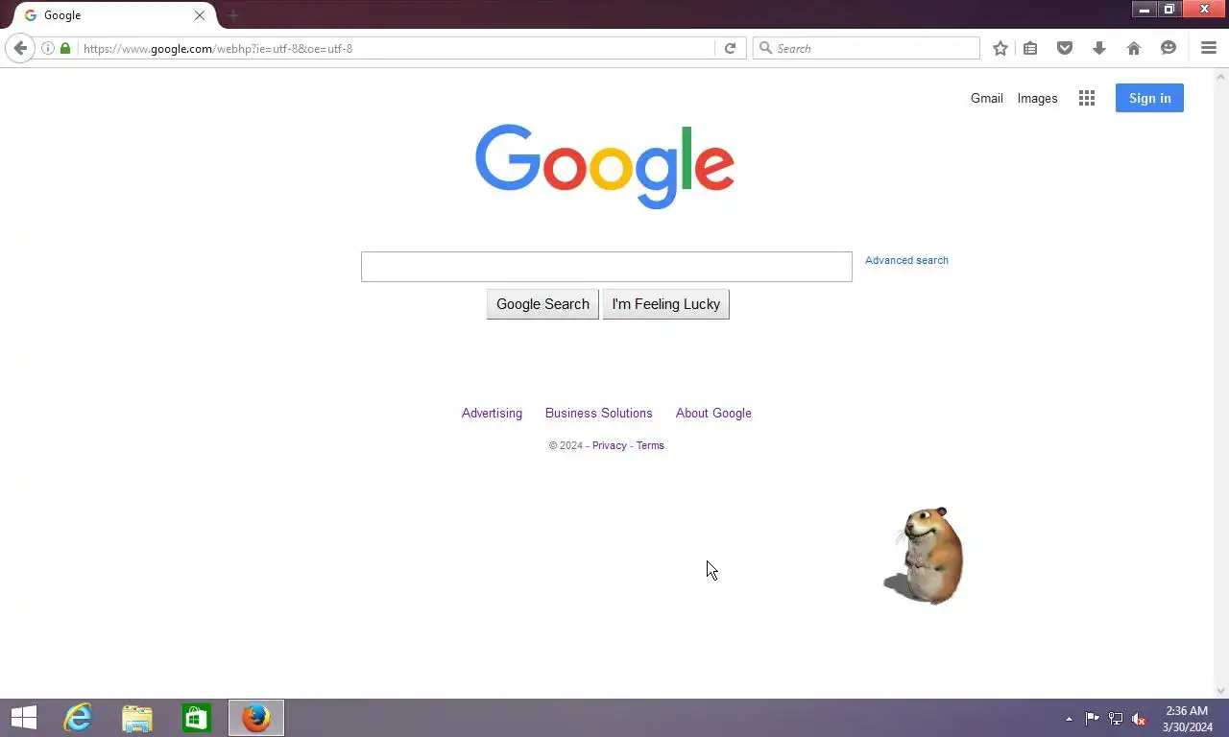Click the Google Search button
Viewport: 1229px width, 737px height.
(x=542, y=304)
